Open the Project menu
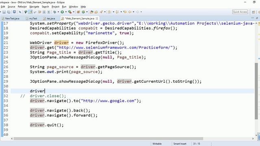Screen dimensions: 260x146 pos(55,6)
